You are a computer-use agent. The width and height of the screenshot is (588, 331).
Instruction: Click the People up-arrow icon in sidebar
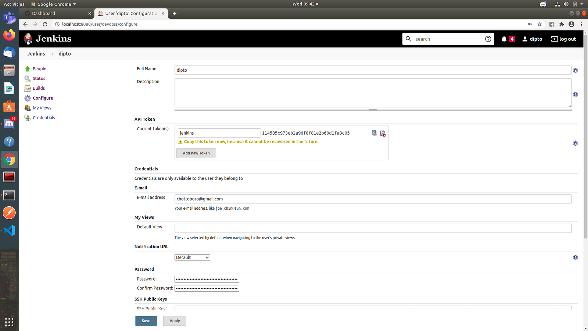tap(28, 69)
